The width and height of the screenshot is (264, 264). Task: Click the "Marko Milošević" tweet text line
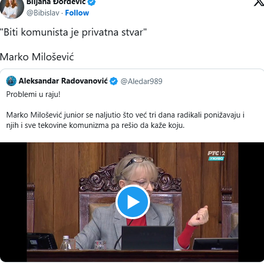click(x=37, y=57)
